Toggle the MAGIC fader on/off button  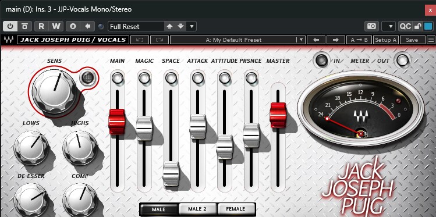tap(144, 78)
